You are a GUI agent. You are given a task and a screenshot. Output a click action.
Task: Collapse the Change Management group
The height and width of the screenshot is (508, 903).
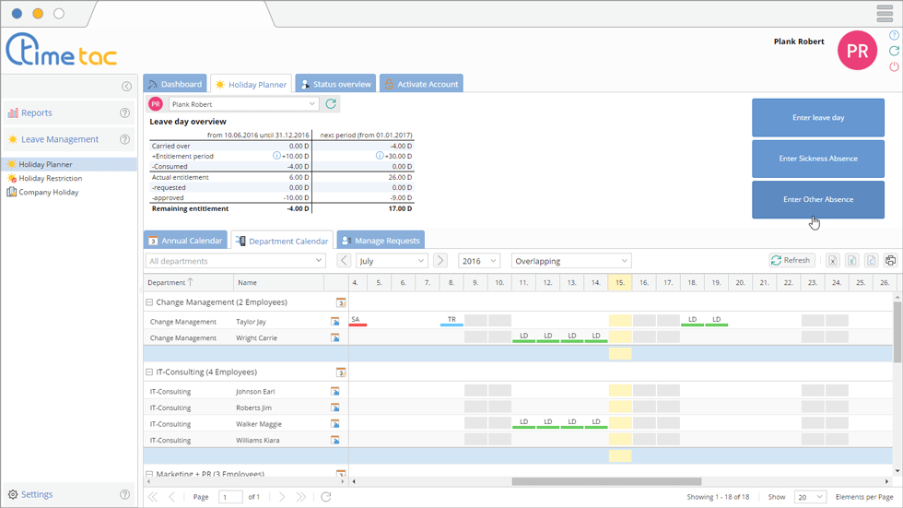click(149, 302)
